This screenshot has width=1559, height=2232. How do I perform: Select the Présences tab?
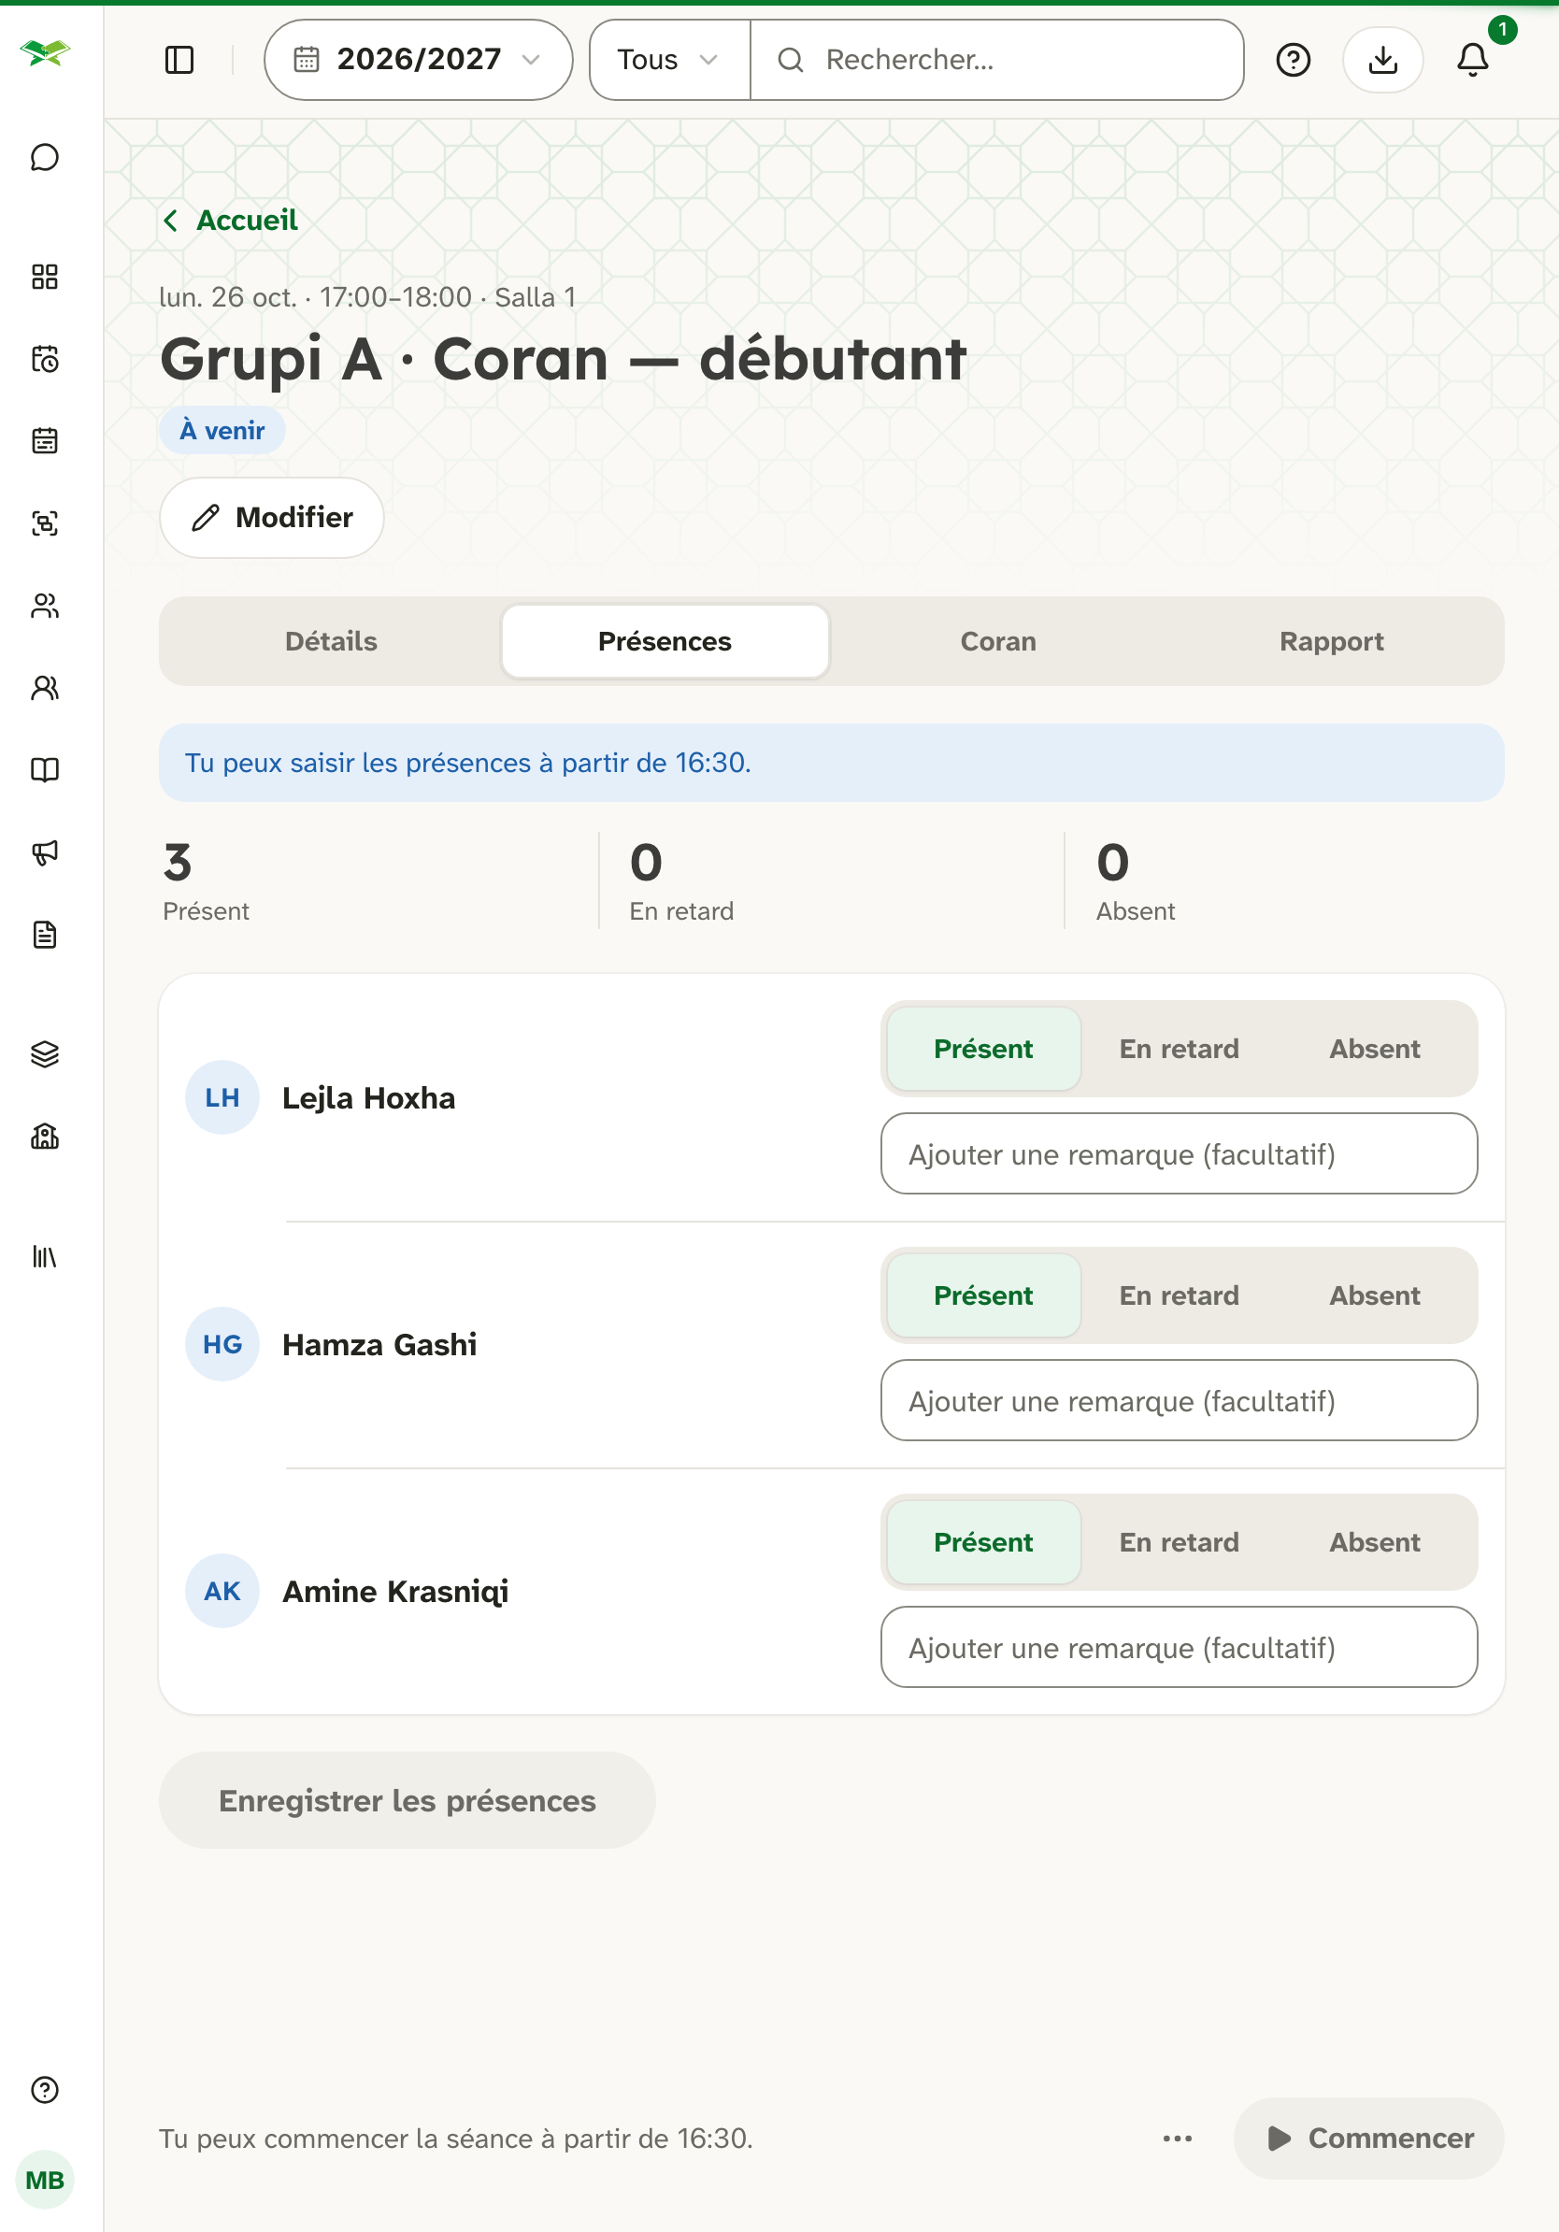click(665, 641)
